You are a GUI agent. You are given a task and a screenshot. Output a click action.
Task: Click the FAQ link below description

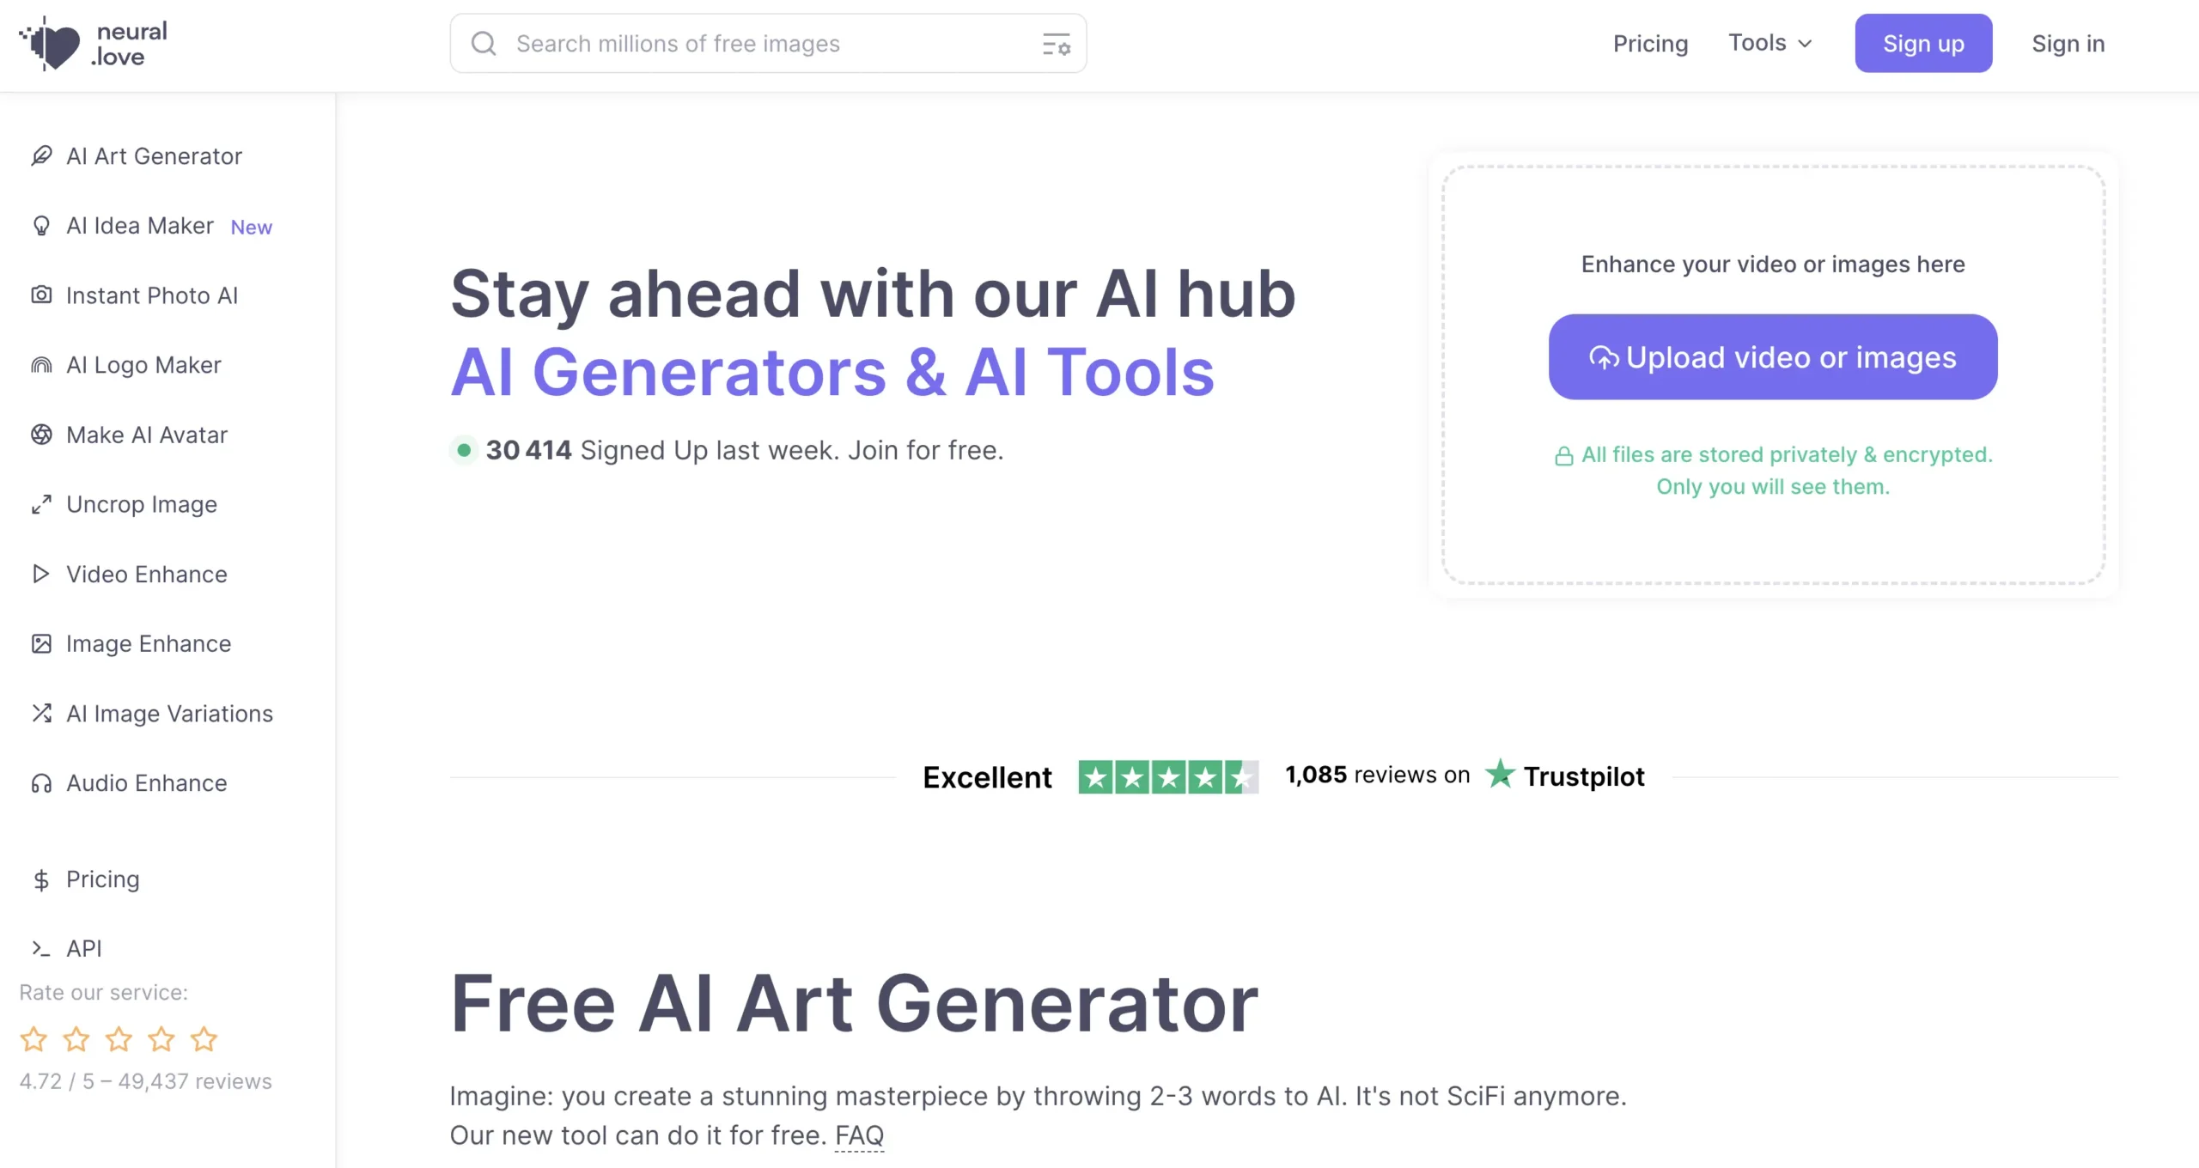[860, 1135]
